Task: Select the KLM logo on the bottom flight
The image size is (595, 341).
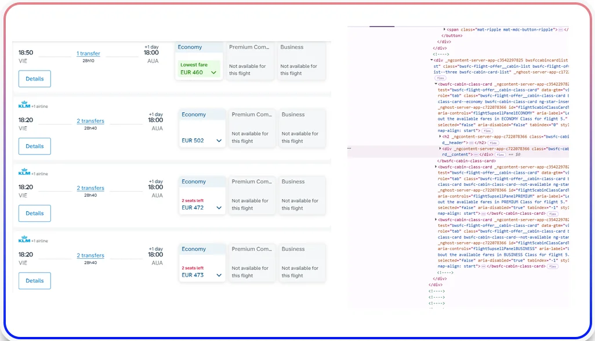Action: click(25, 240)
